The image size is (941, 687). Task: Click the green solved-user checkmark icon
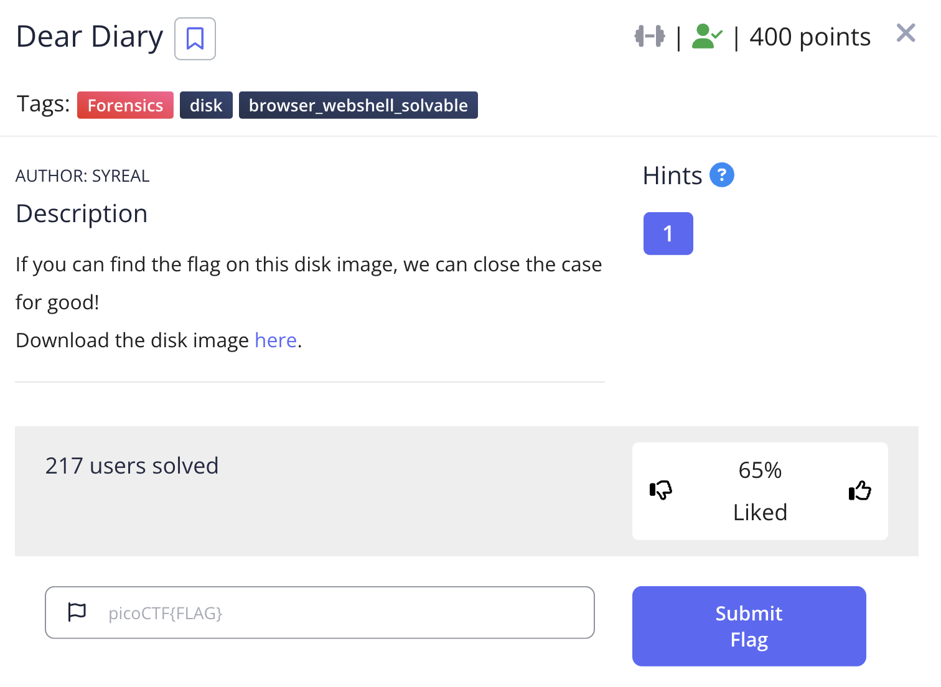[x=706, y=37]
